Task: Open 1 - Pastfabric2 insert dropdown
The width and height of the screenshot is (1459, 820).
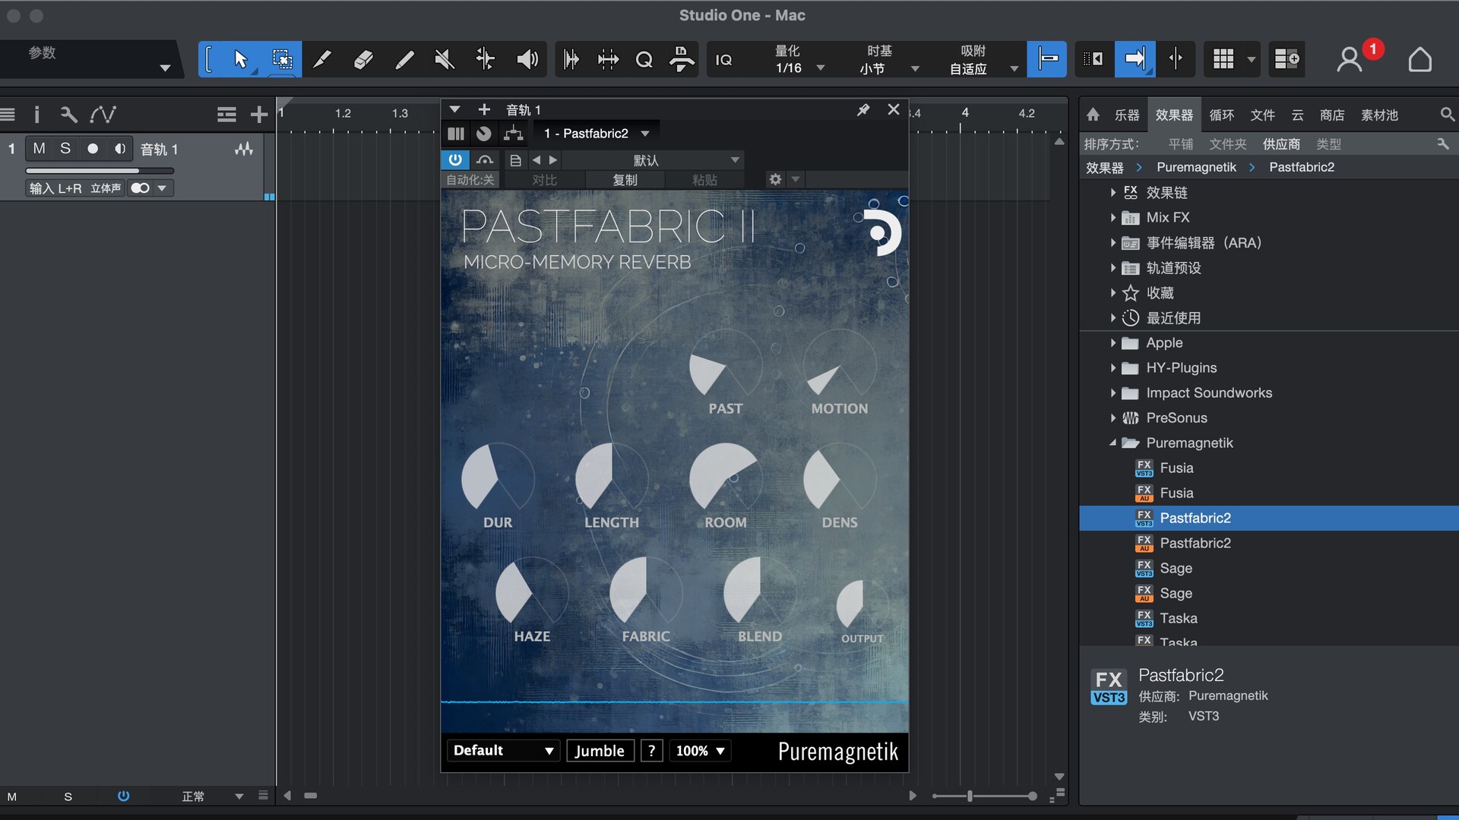Action: click(597, 134)
